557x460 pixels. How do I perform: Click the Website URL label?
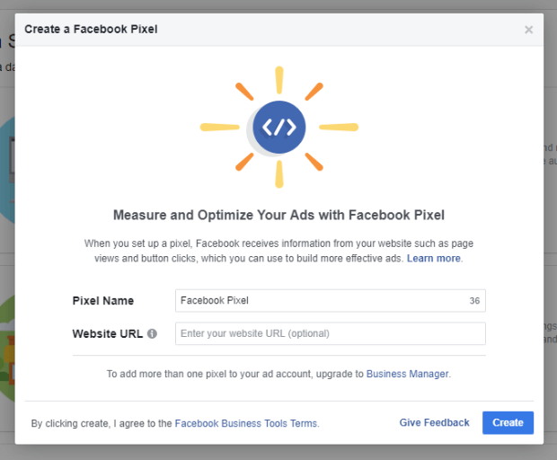107,333
